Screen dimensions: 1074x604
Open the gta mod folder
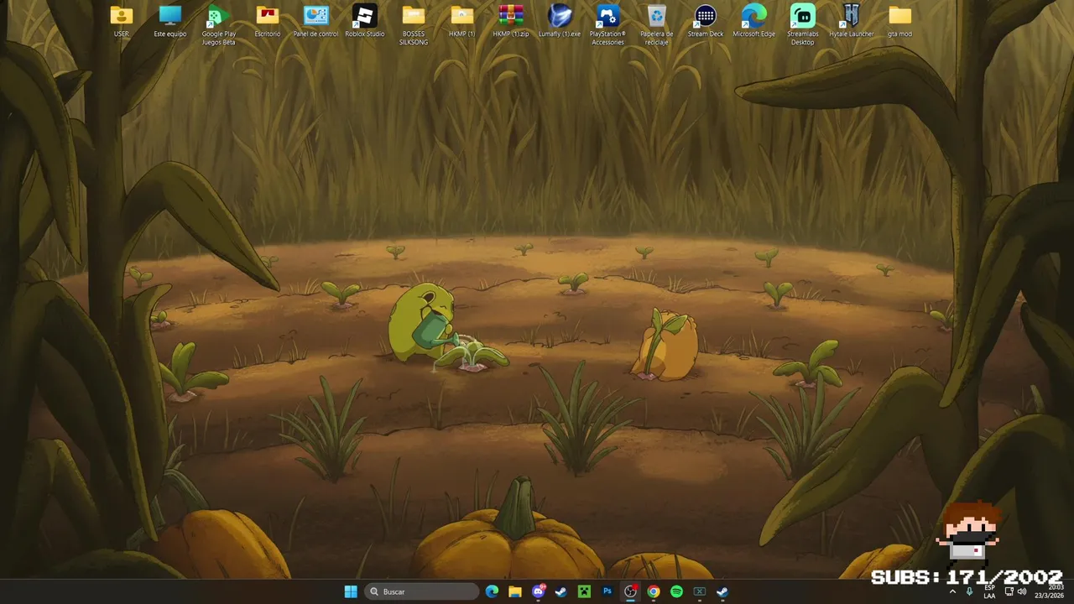(x=899, y=21)
